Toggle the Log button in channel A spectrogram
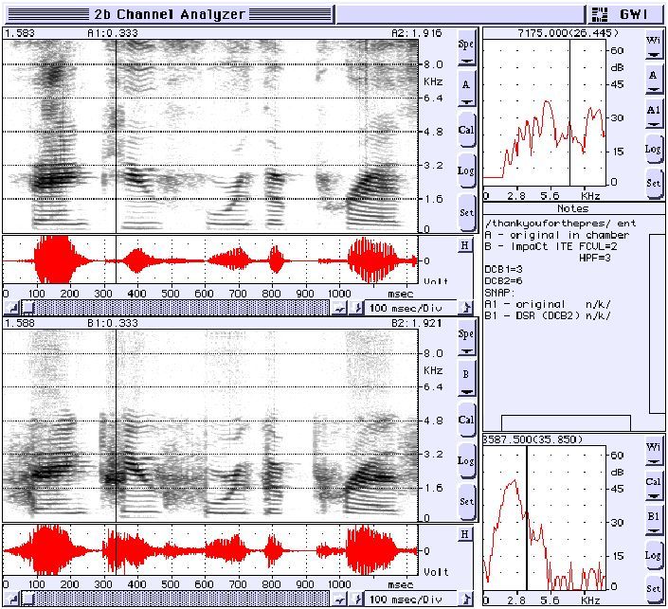 click(x=466, y=170)
